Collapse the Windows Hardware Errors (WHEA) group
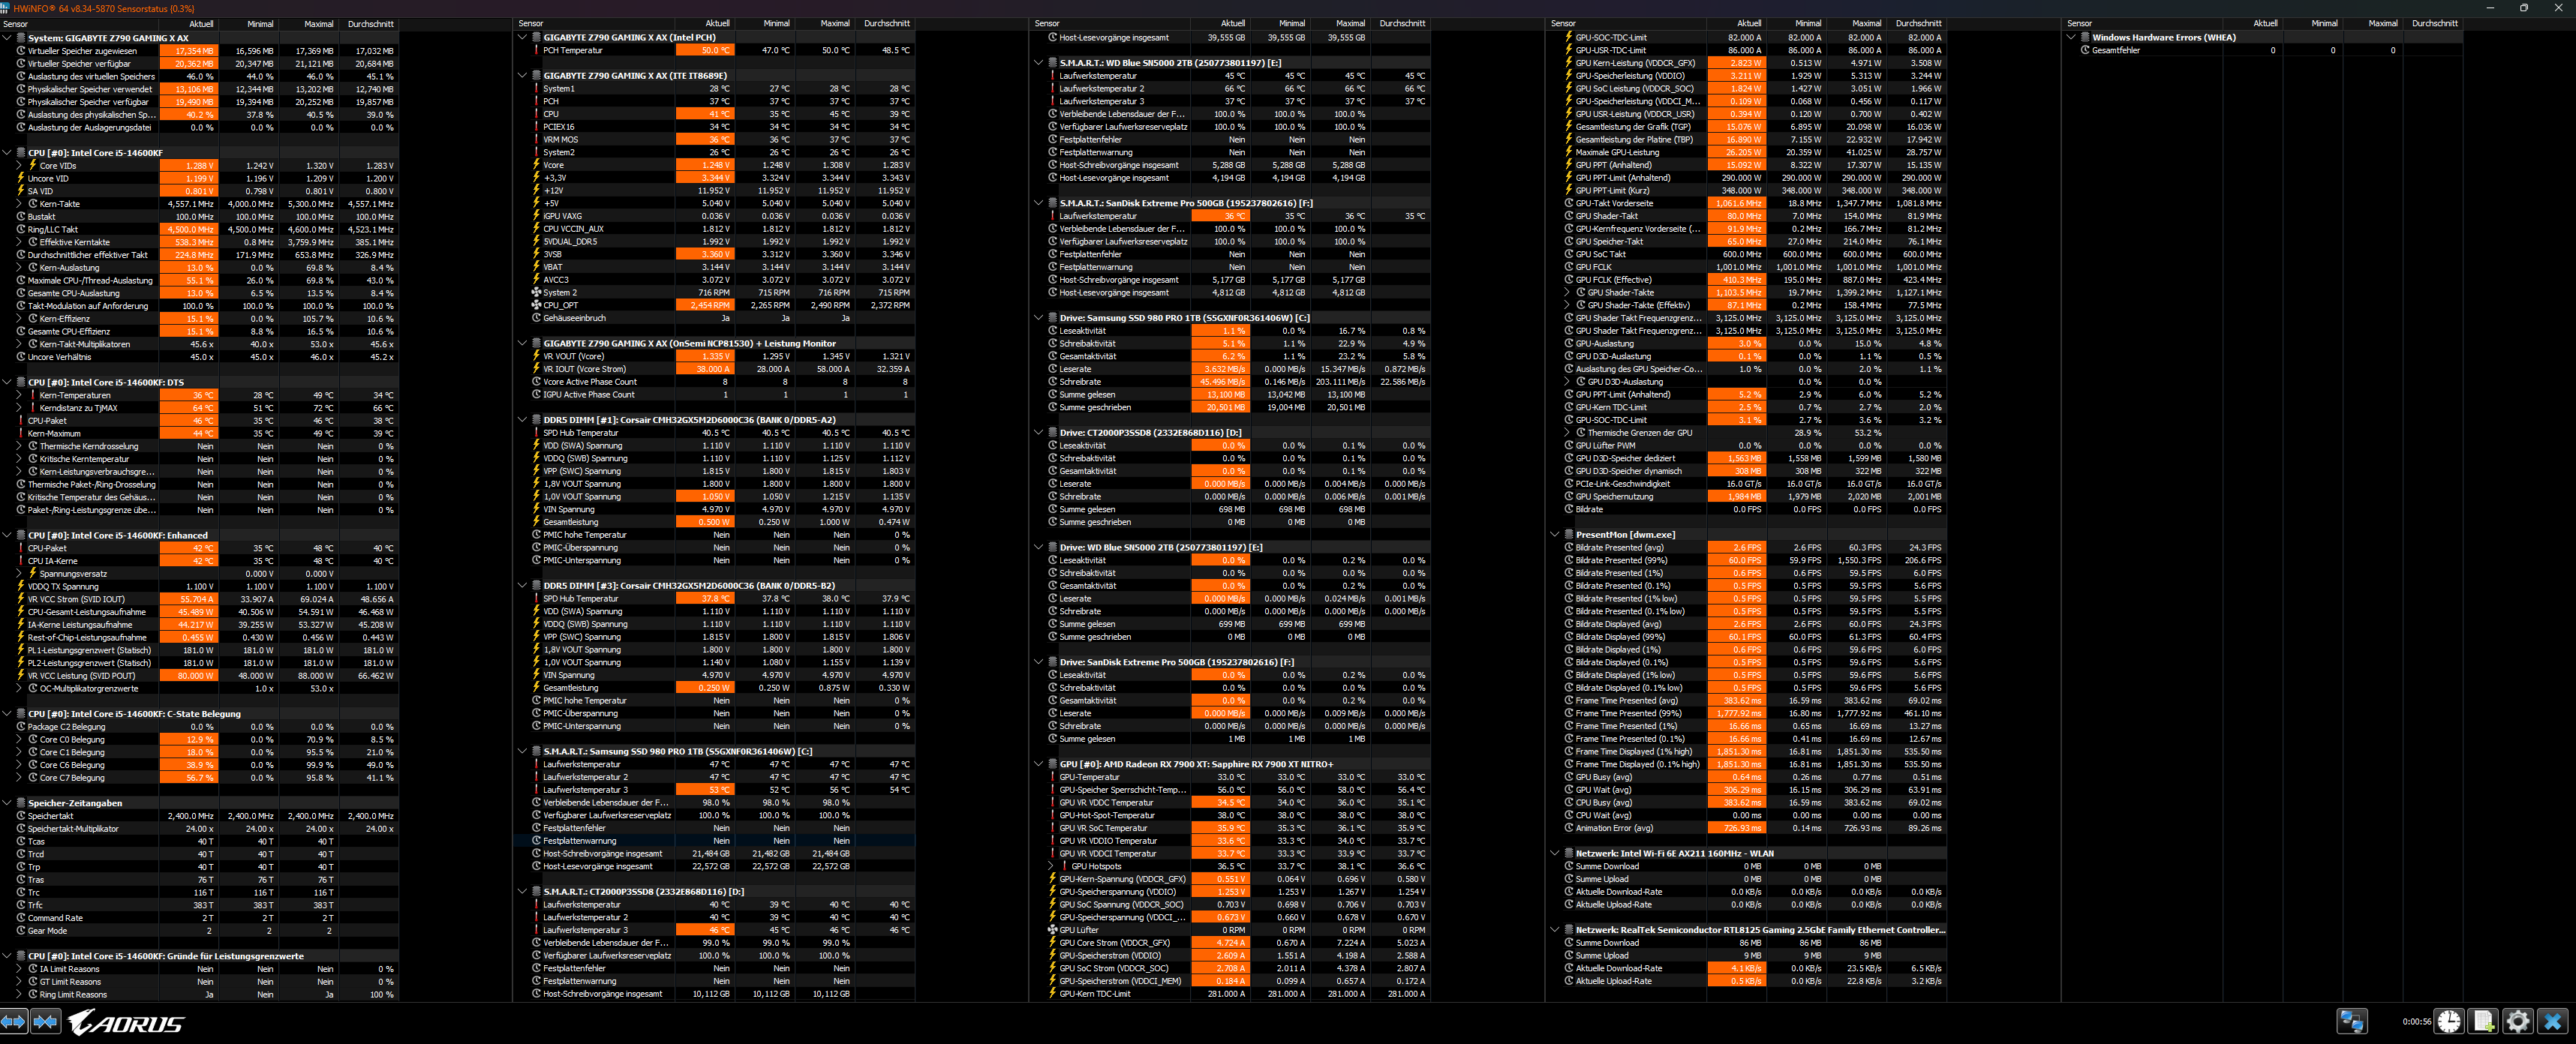Viewport: 2576px width, 1044px height. pos(2071,38)
